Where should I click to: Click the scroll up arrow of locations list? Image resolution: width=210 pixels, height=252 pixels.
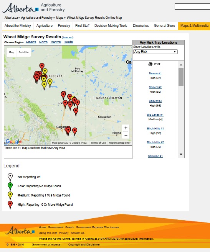pyautogui.click(x=181, y=65)
